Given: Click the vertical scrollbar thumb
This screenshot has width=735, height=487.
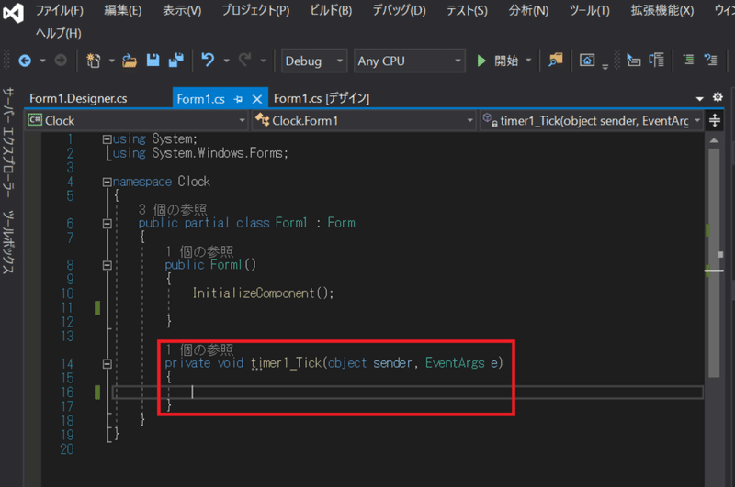Looking at the screenshot, I should (x=714, y=262).
